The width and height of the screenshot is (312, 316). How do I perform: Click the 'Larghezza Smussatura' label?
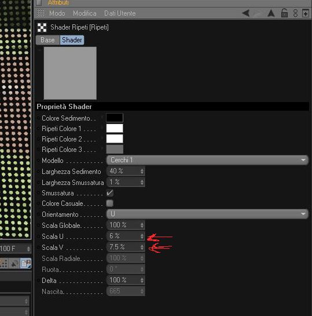72,183
